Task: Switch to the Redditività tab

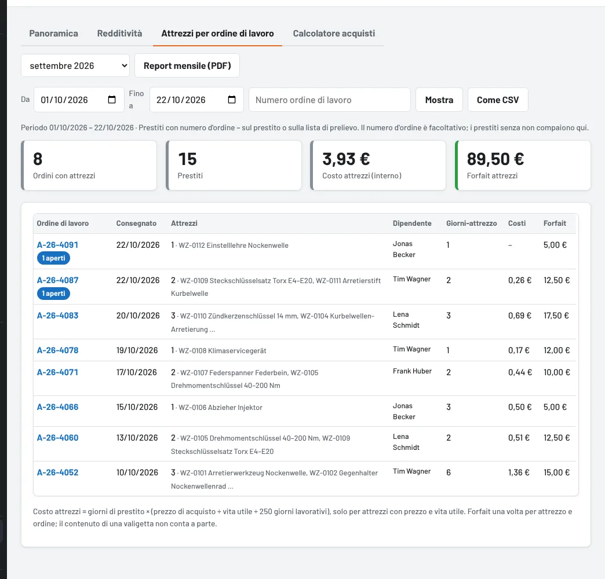Action: [119, 34]
